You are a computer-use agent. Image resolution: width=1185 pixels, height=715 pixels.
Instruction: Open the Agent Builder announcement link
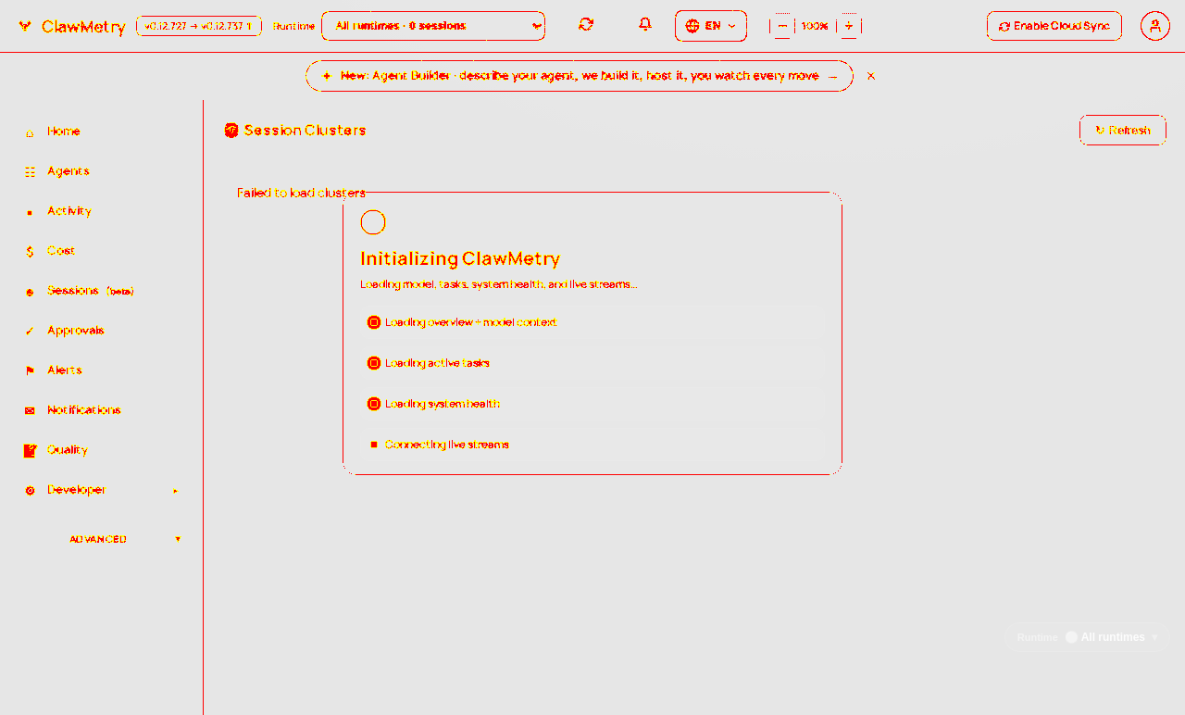click(x=580, y=76)
